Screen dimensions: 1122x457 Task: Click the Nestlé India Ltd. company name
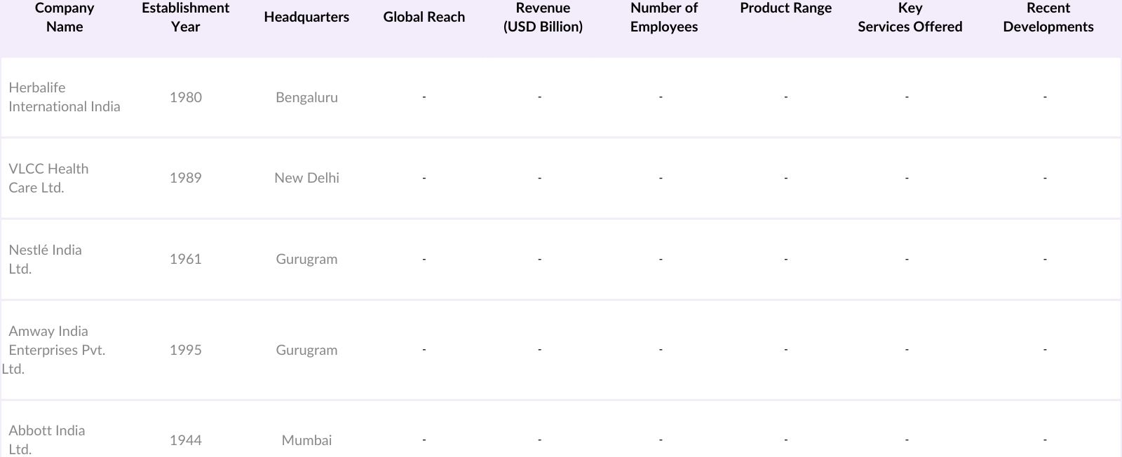coord(45,259)
